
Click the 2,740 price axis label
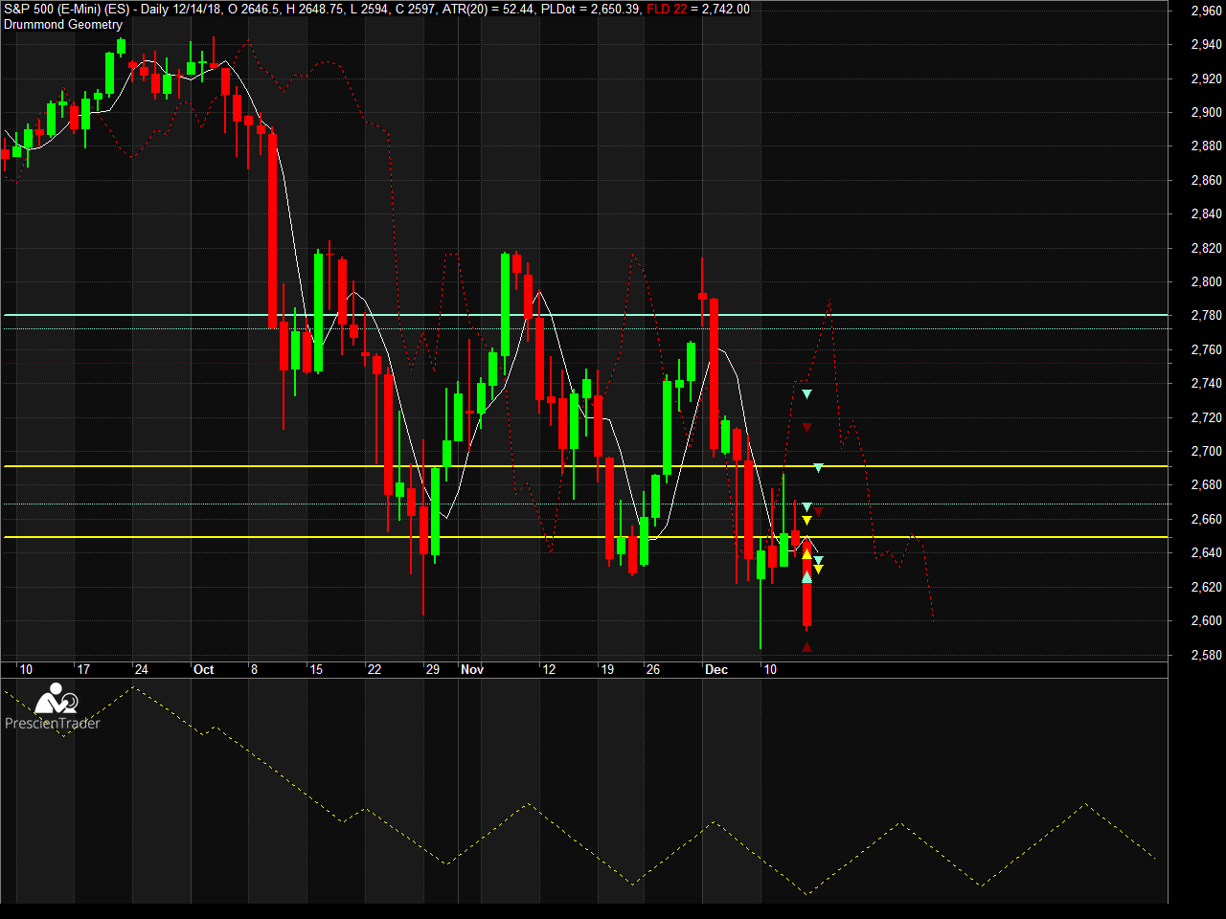point(1206,383)
